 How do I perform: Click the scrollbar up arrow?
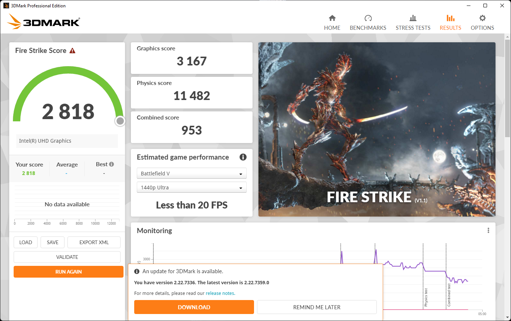pos(508,36)
